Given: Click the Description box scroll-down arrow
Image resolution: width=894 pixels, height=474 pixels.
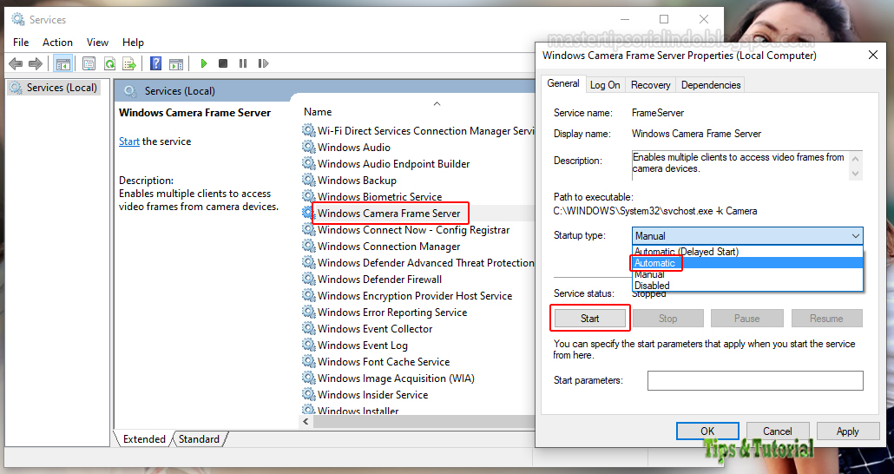Looking at the screenshot, I should pyautogui.click(x=855, y=173).
